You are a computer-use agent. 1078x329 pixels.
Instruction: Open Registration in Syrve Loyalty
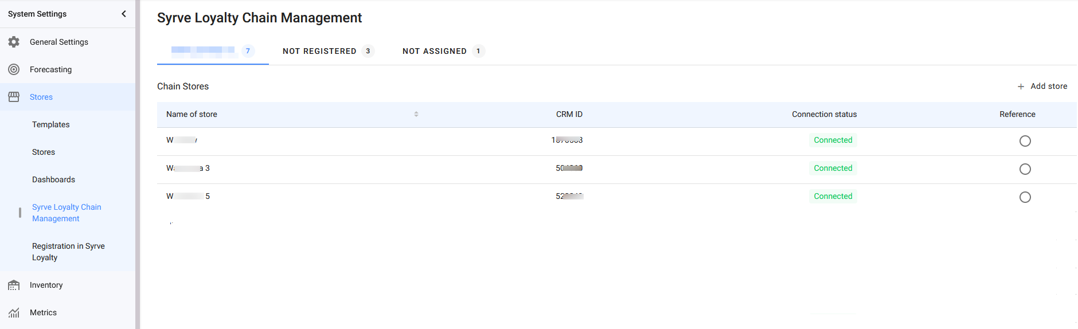click(x=68, y=252)
